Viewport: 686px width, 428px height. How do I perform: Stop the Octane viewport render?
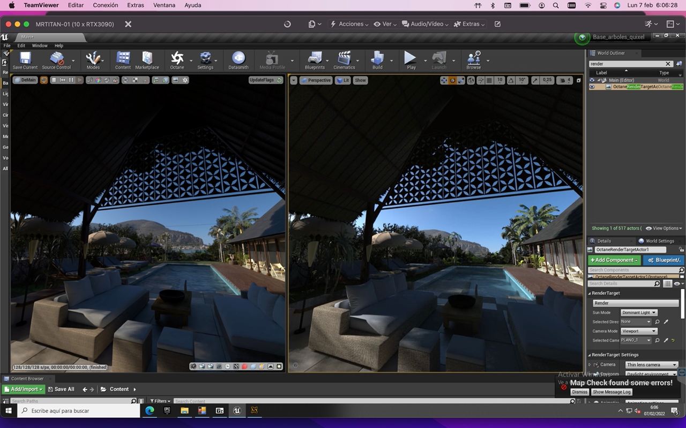pyautogui.click(x=55, y=80)
